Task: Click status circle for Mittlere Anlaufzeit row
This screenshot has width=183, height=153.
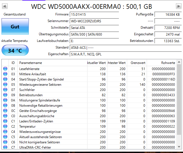Action: pos(5,74)
